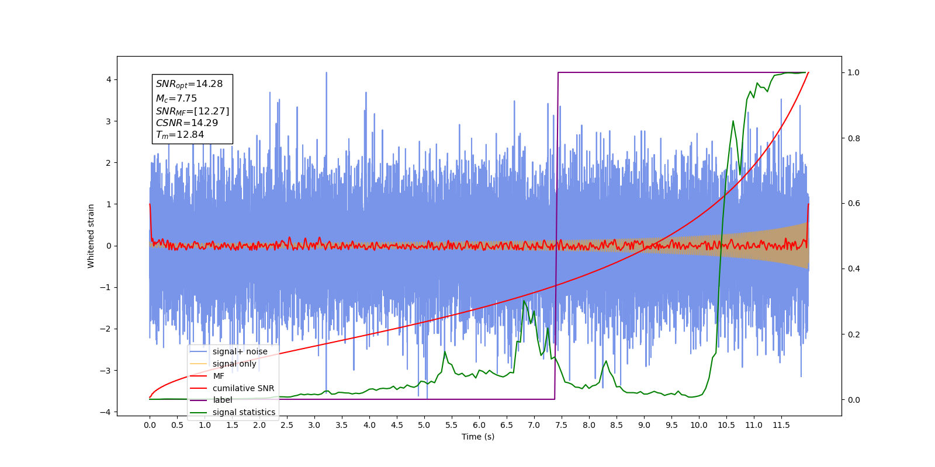Click the 0 tick on left strain axis
This screenshot has height=467, width=935.
coord(109,246)
